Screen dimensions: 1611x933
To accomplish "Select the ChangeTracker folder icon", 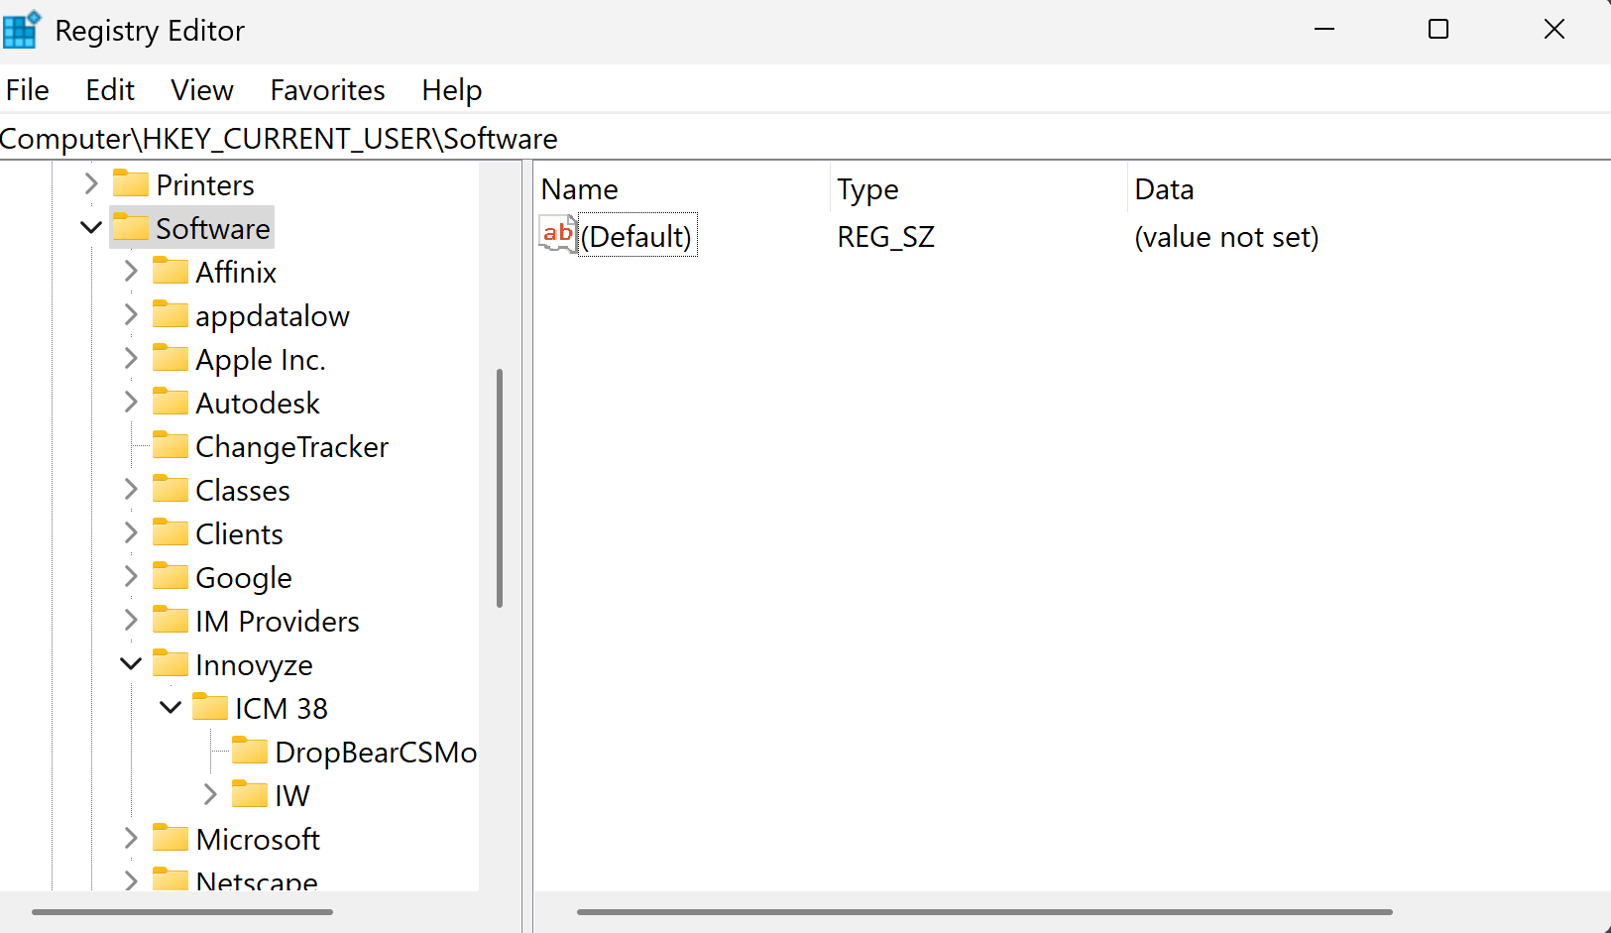I will [x=171, y=445].
